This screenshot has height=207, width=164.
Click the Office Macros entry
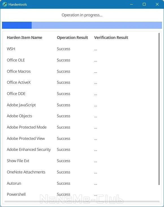click(x=19, y=71)
